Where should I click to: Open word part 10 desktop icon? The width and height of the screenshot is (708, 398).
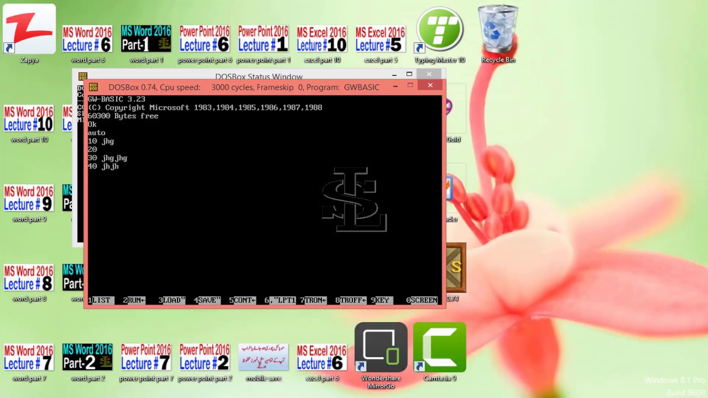[29, 123]
